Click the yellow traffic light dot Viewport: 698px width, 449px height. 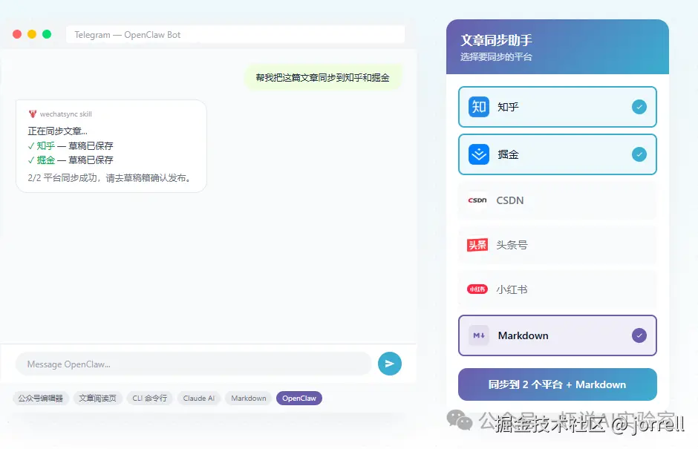31,33
